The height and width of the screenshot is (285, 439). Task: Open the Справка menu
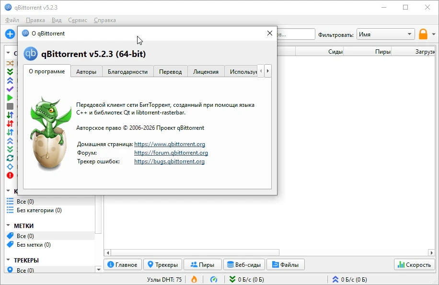tap(104, 20)
